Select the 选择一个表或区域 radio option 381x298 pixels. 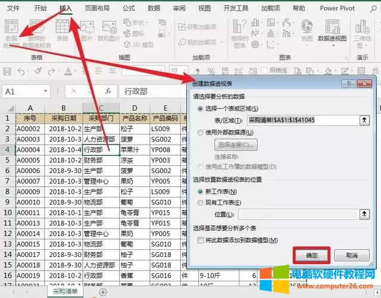pyautogui.click(x=200, y=108)
